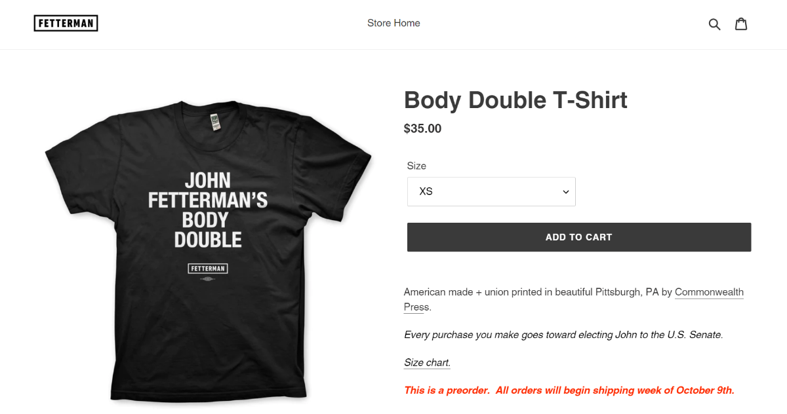Follow the Commonwealth Press link
The height and width of the screenshot is (414, 787).
(709, 292)
